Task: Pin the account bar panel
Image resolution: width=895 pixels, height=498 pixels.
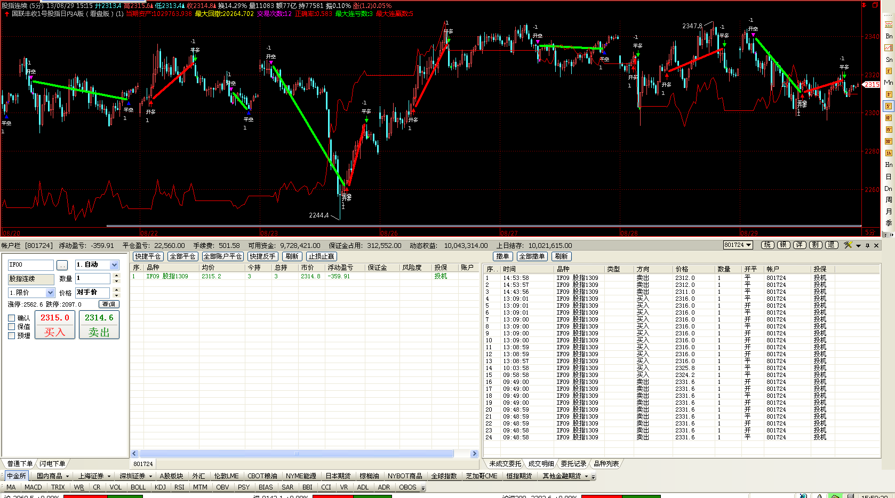Action: tap(868, 246)
